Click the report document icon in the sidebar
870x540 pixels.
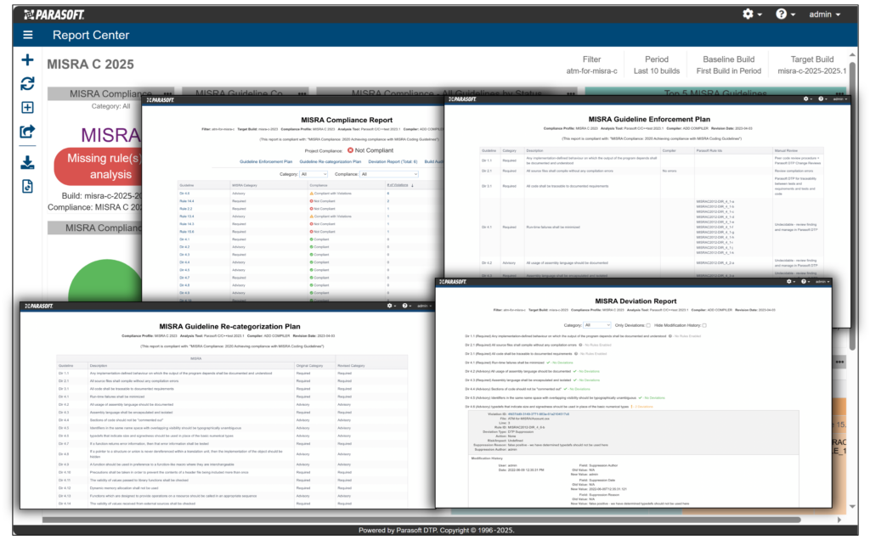[x=27, y=186]
